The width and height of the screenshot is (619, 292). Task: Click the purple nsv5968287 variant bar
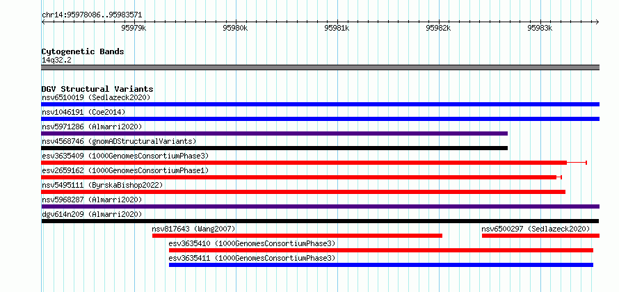[x=320, y=206]
